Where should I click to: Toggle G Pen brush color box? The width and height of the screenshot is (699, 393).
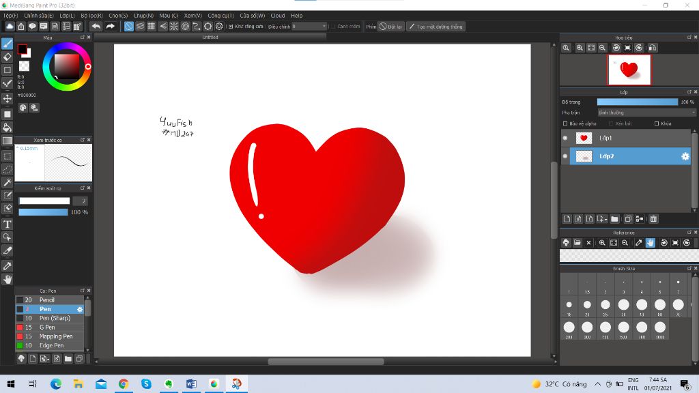pyautogui.click(x=20, y=327)
